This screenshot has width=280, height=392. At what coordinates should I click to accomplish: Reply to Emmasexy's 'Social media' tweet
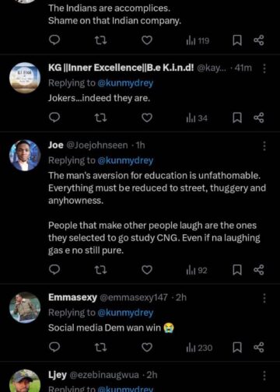click(54, 348)
